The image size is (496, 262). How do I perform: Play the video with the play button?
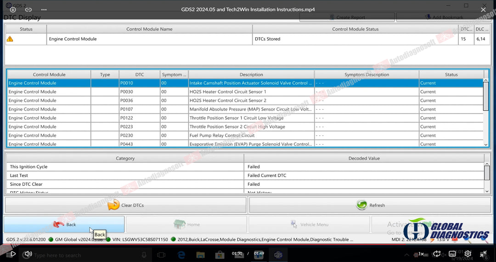click(x=13, y=254)
